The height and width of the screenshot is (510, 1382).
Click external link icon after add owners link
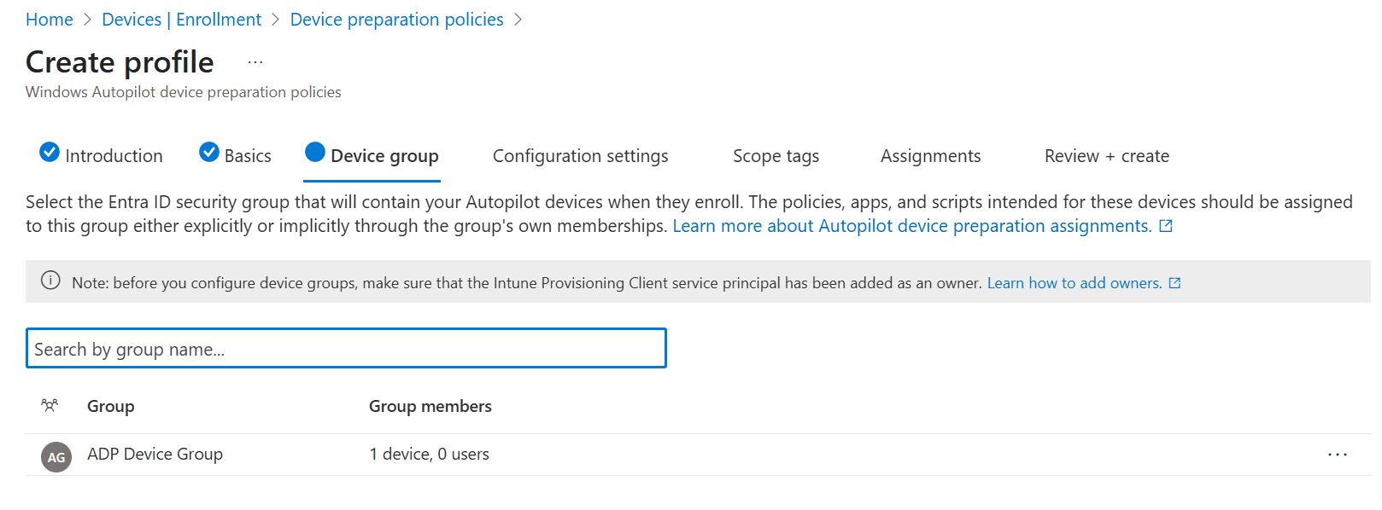click(x=1174, y=283)
